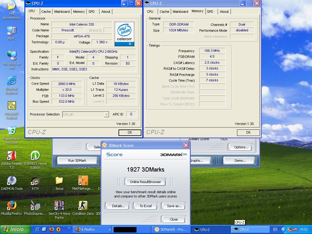Launch the Condition Zero shortcut
This screenshot has width=312, height=234.
[x=83, y=206]
